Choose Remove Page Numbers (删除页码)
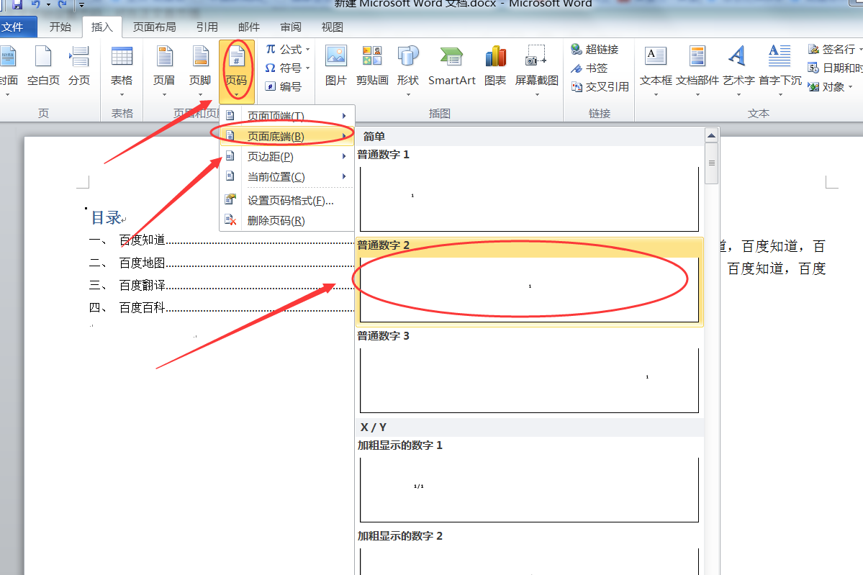The image size is (863, 575). click(286, 221)
